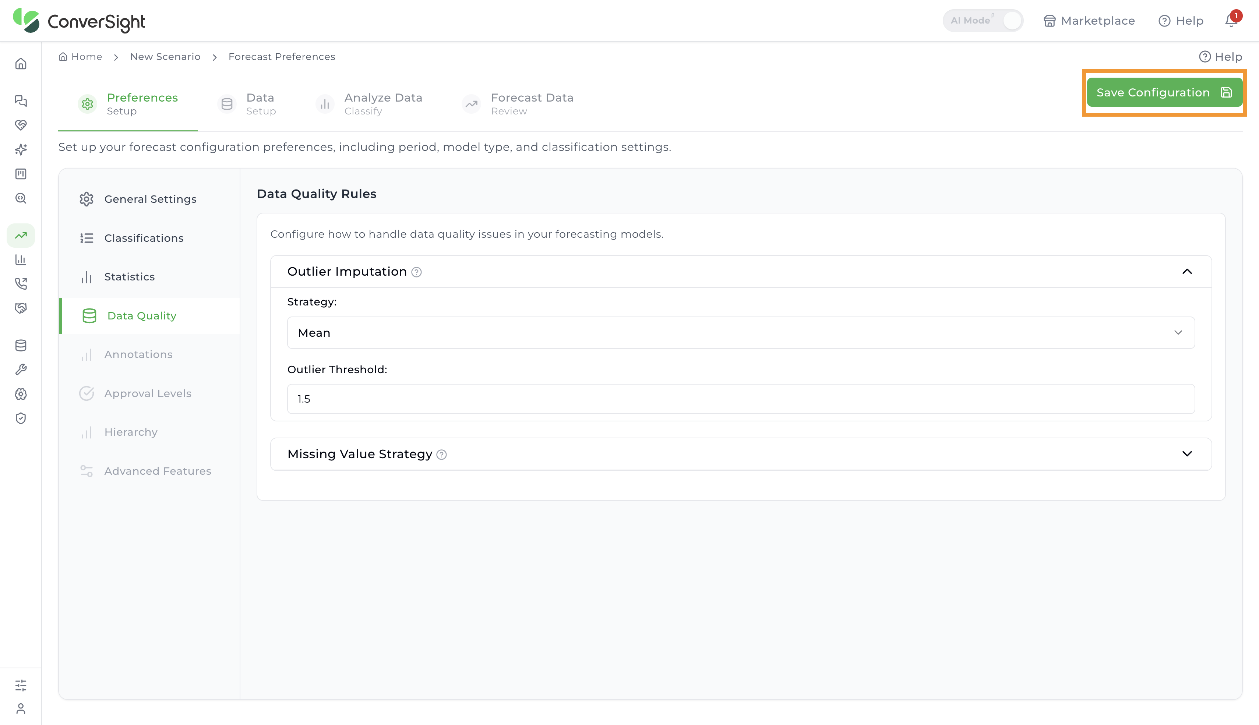Open the gear settings sidebar icon

click(x=20, y=394)
